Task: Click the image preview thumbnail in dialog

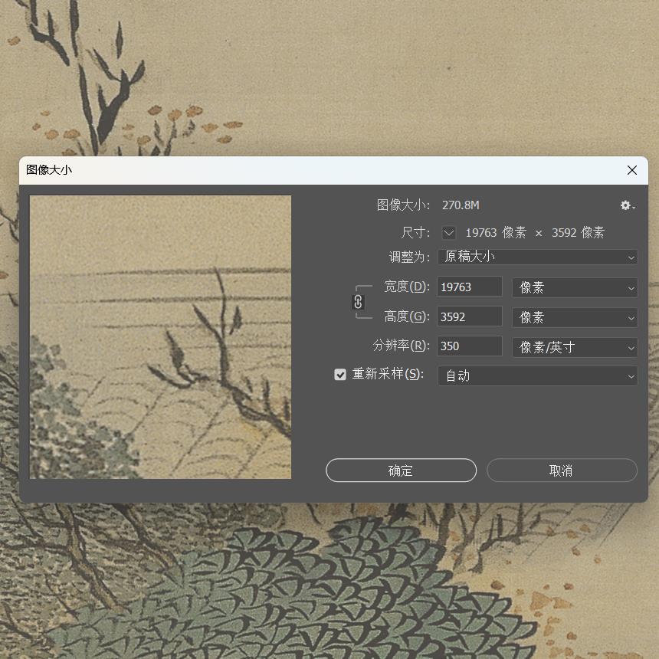Action: (x=160, y=337)
